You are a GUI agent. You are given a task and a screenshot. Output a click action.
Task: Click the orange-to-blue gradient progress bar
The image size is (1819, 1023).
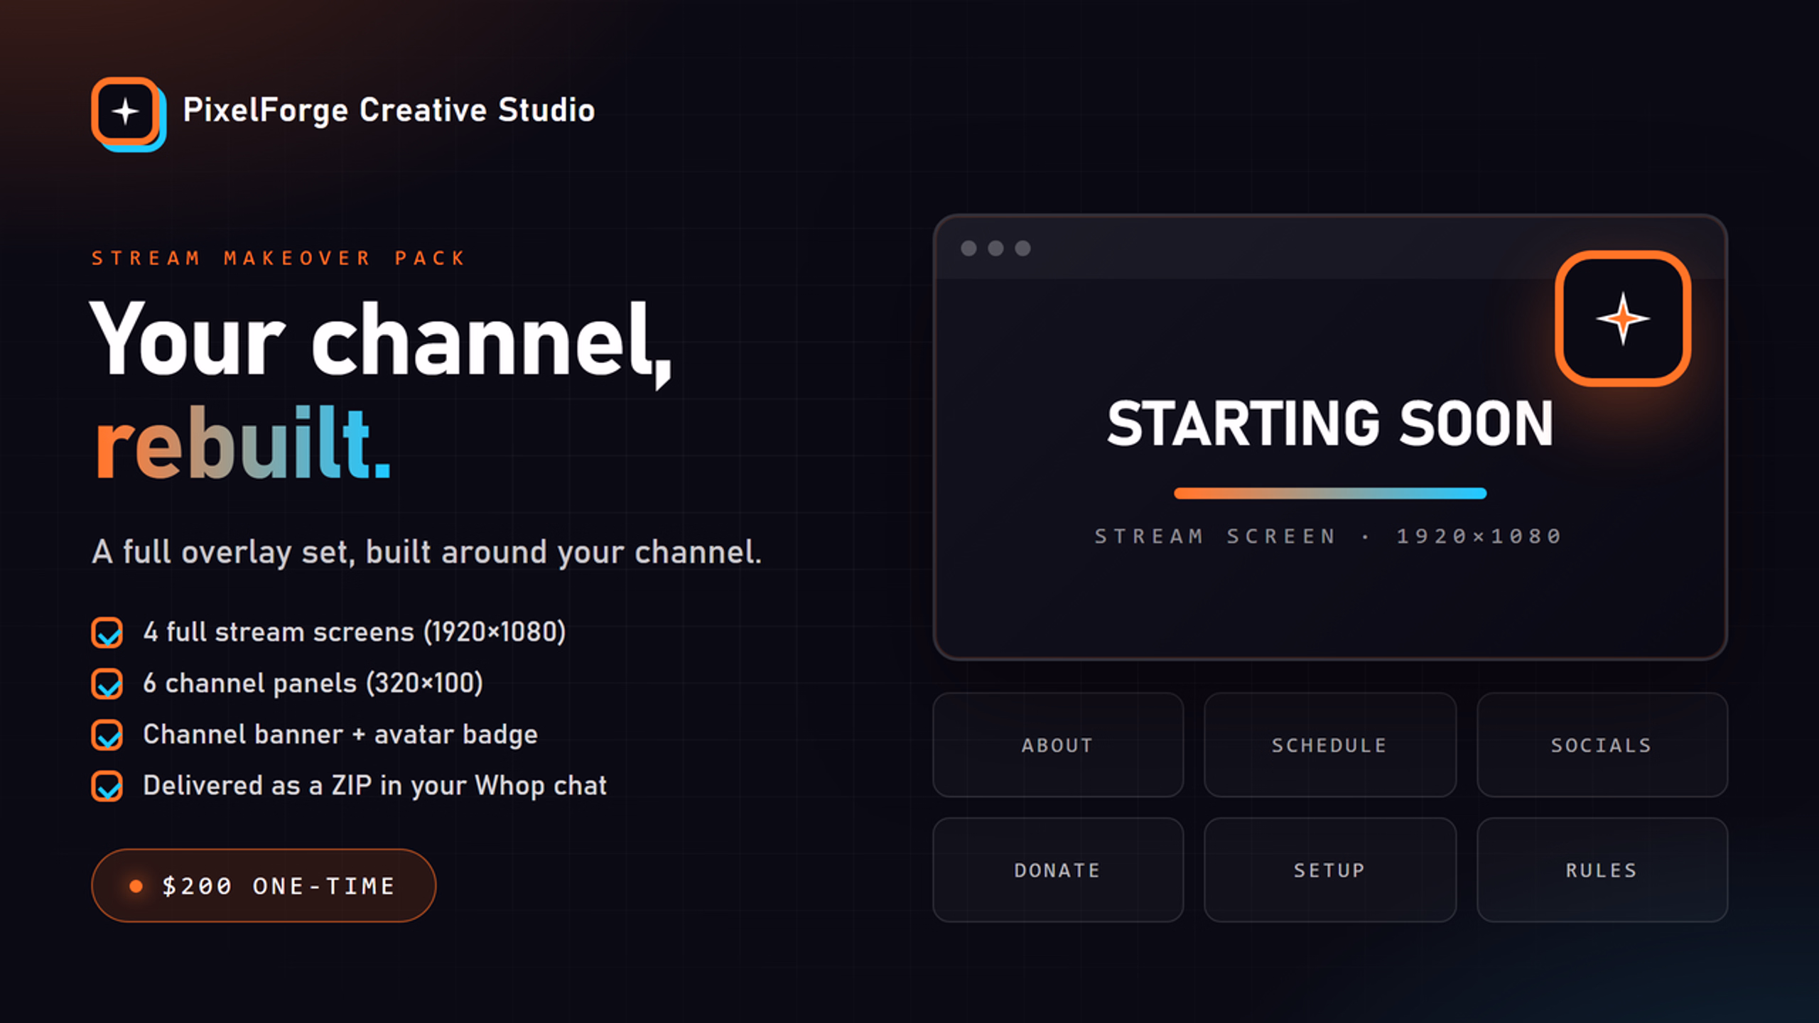pos(1330,493)
